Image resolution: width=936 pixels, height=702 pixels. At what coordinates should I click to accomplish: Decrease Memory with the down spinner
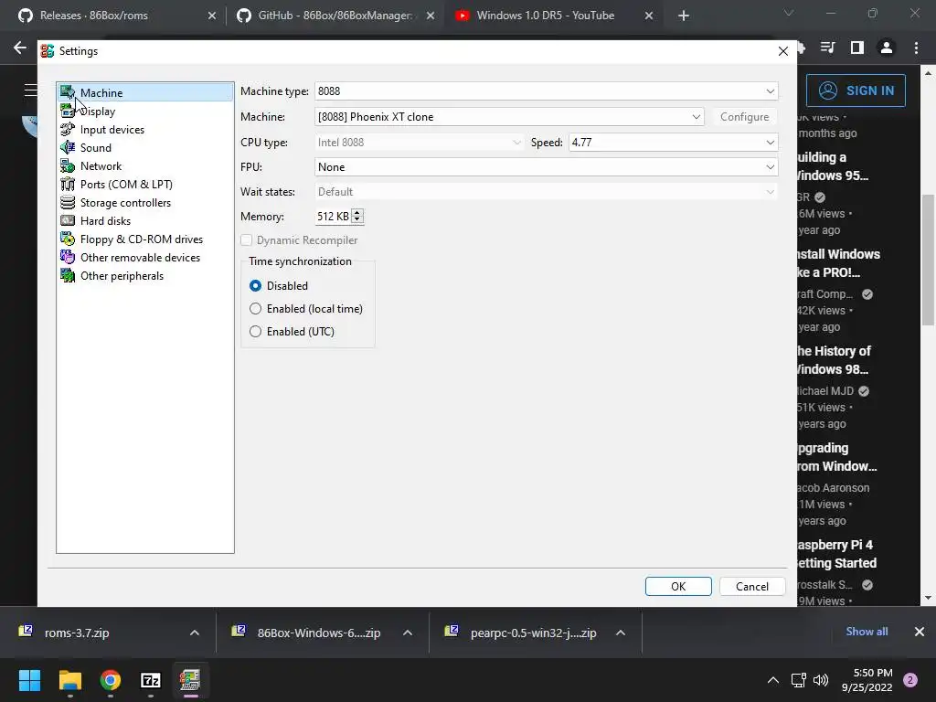coord(357,220)
